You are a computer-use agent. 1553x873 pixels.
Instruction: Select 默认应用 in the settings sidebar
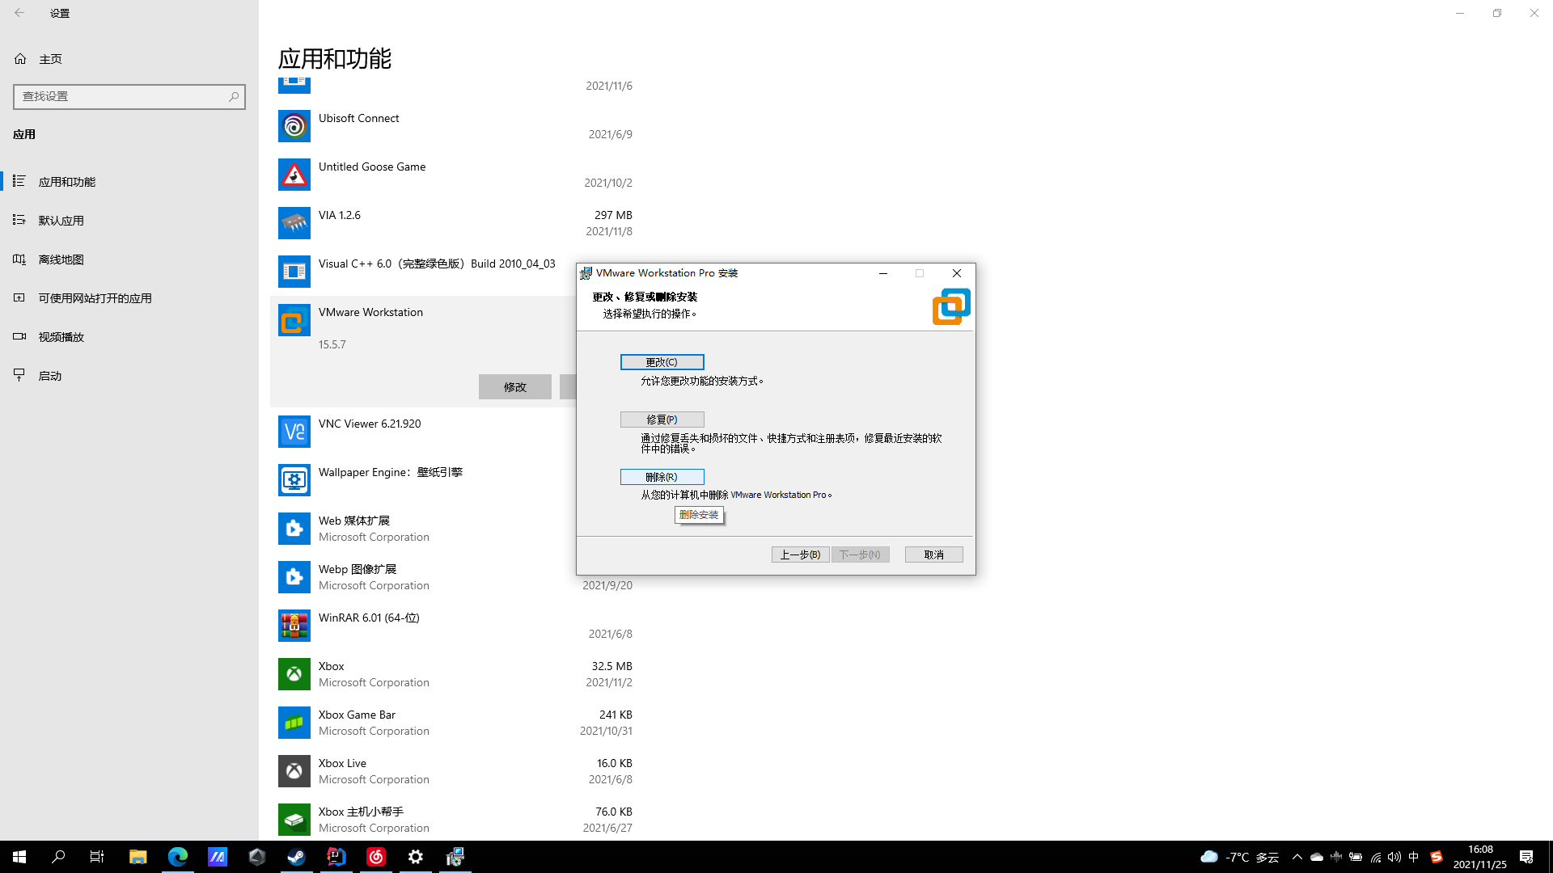[x=61, y=220]
